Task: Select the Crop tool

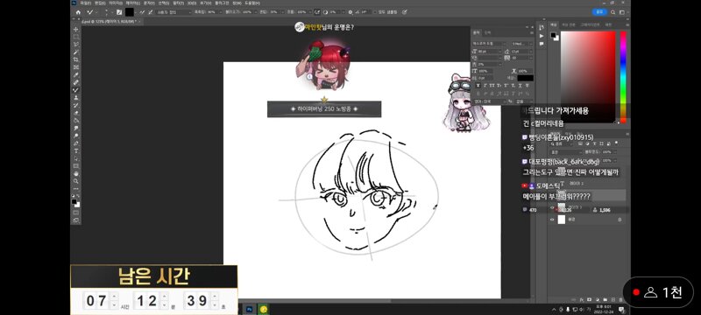Action: (75, 59)
